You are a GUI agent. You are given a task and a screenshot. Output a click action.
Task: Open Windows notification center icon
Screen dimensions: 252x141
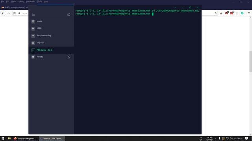pyautogui.click(x=247, y=139)
